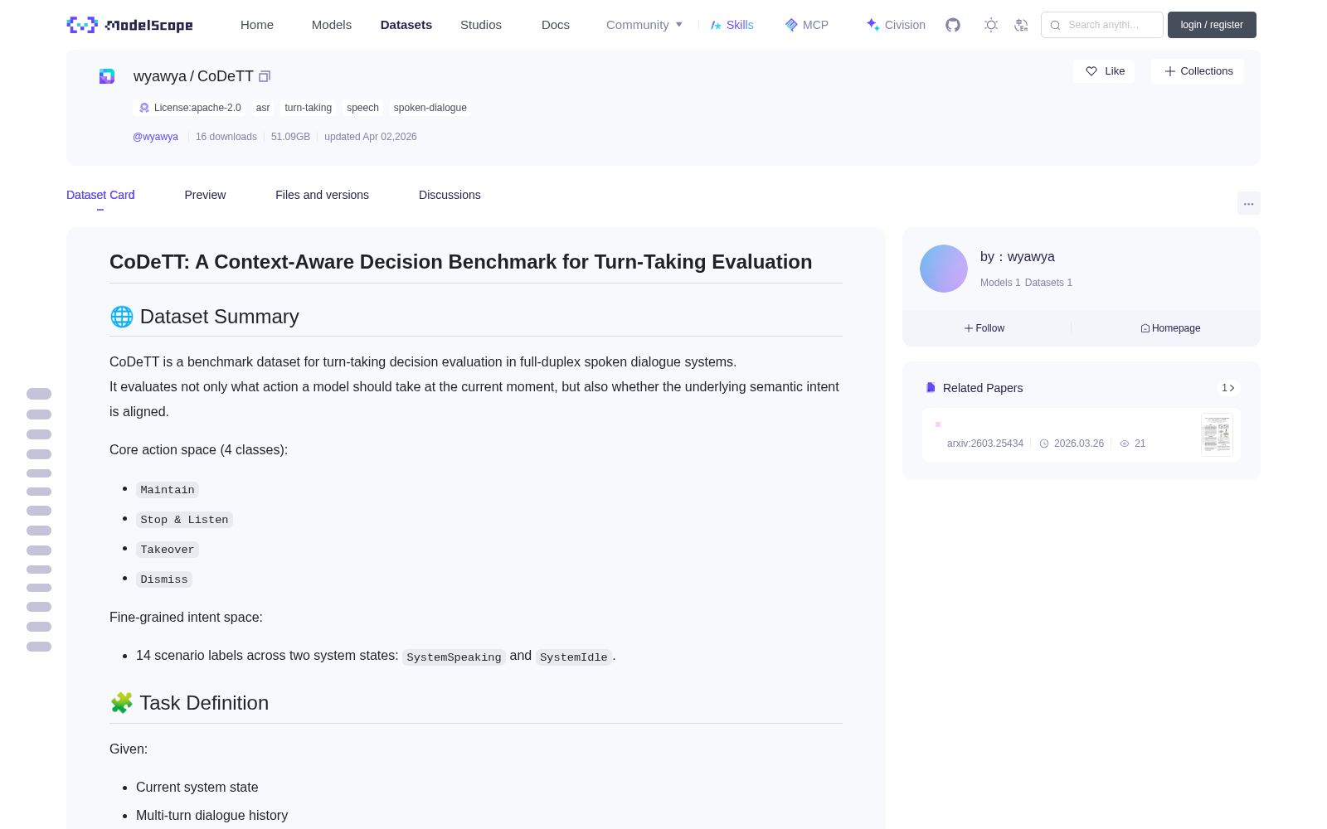Viewport: 1327px width, 829px height.
Task: Click the 'Takeover' action label
Action: 168,550
